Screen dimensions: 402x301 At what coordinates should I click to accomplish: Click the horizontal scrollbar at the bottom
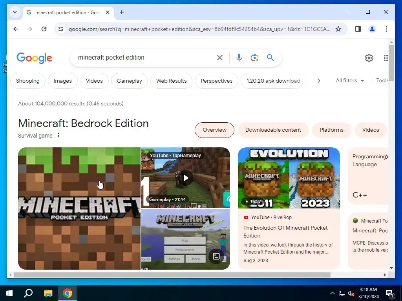172,275
